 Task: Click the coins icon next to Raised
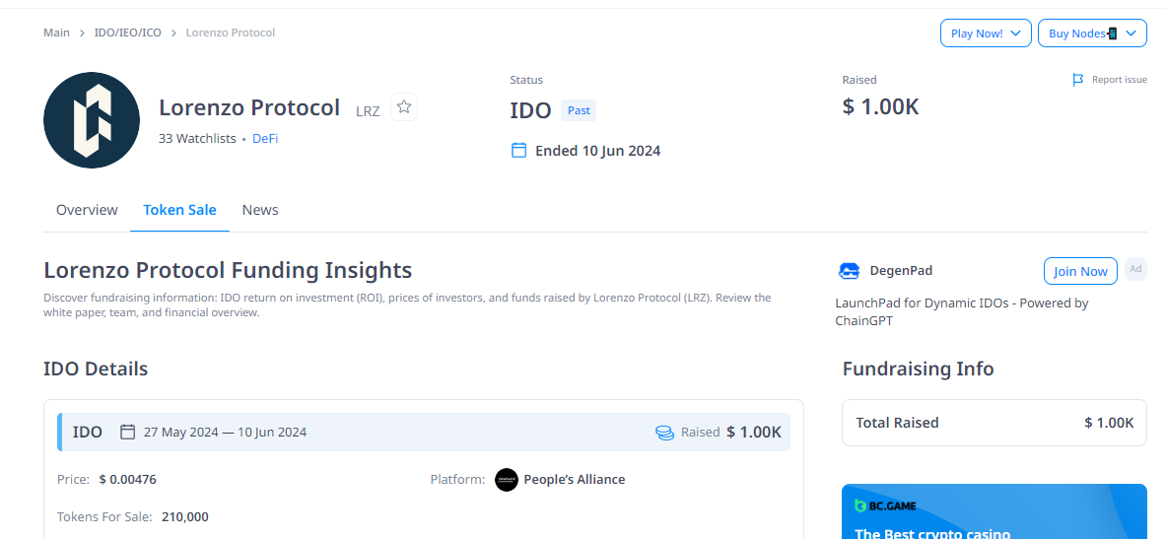(664, 432)
